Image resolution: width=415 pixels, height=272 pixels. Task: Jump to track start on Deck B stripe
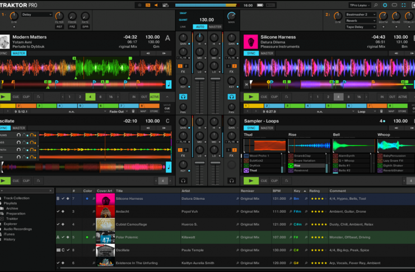click(x=246, y=85)
